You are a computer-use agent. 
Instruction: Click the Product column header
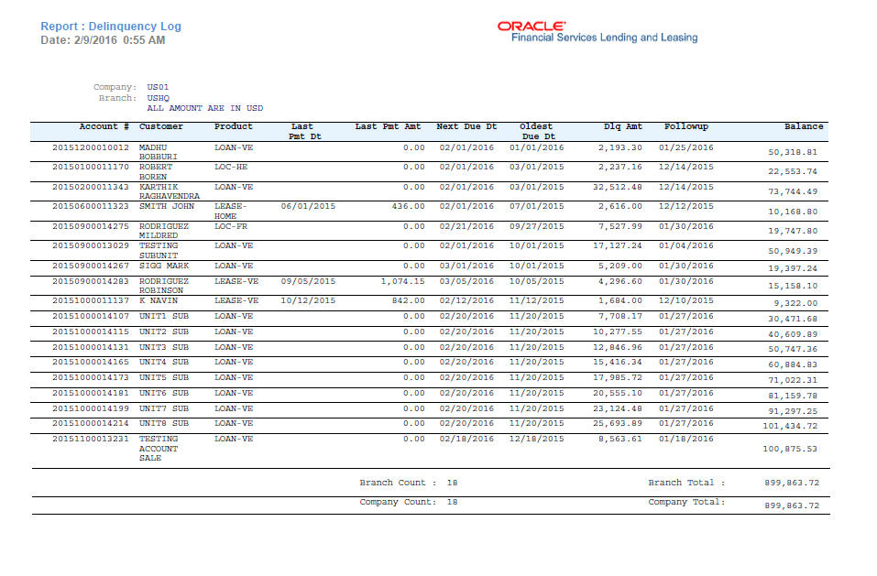tap(233, 127)
